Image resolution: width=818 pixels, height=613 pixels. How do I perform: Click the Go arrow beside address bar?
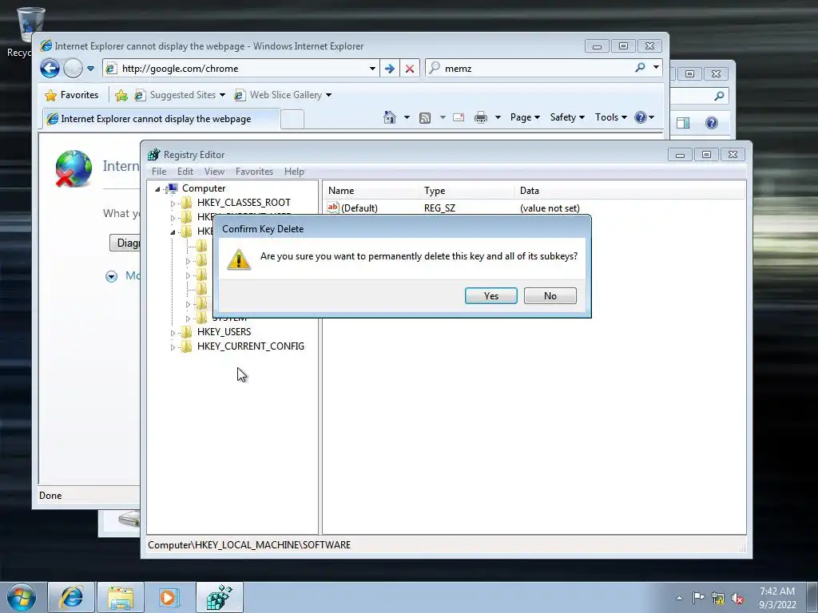(x=390, y=69)
